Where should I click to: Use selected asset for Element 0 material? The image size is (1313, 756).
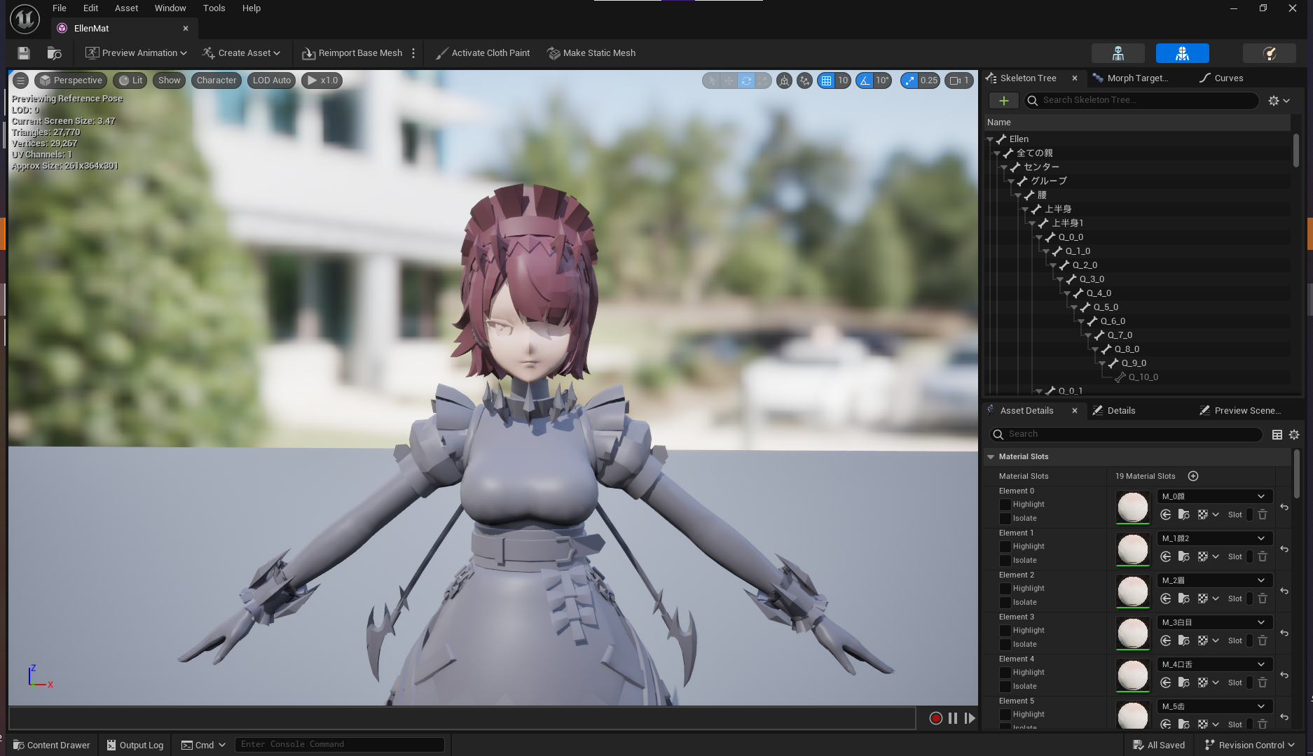tap(1166, 514)
